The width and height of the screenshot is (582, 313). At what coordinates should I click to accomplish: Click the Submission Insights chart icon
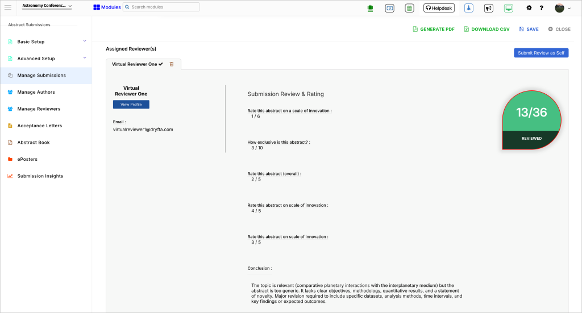10,176
